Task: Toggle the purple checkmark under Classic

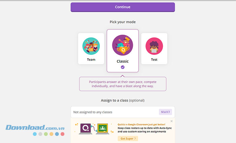Action: click(123, 67)
